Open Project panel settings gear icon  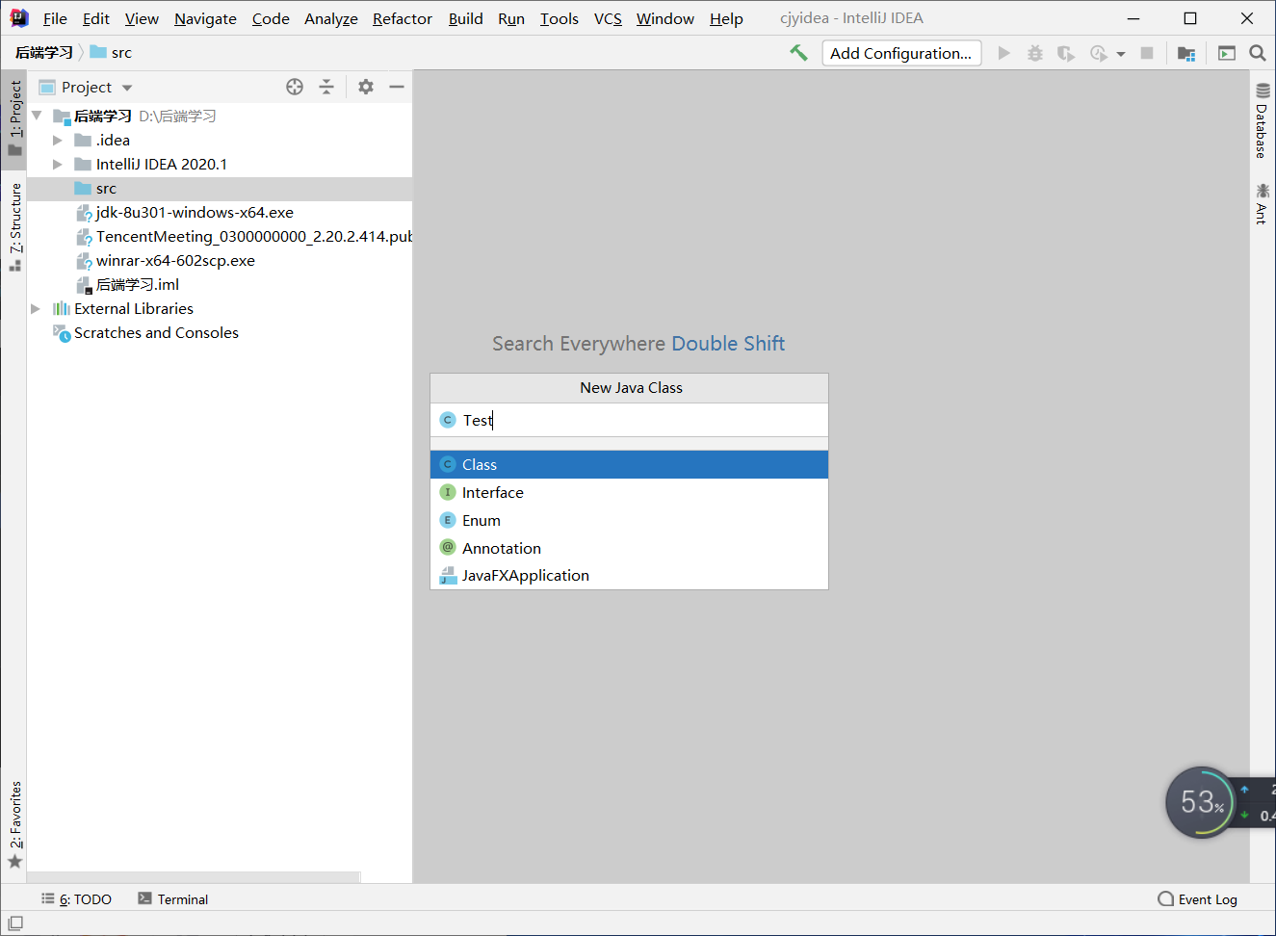[366, 87]
